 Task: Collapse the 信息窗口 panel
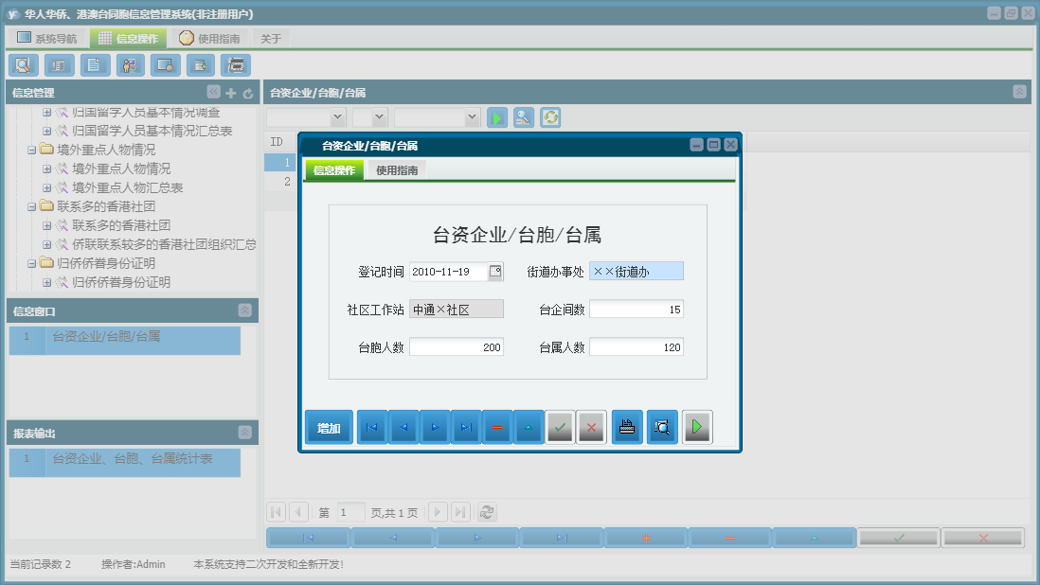point(244,310)
